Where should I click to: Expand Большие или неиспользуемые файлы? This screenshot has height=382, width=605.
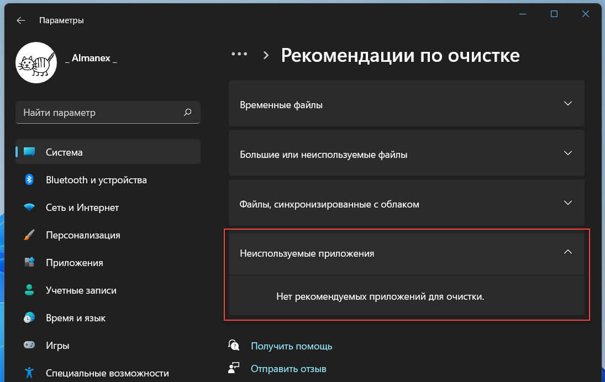(406, 153)
